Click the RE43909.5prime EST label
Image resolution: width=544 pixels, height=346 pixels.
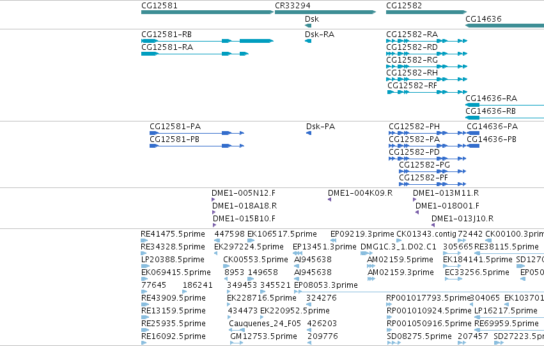coord(173,298)
